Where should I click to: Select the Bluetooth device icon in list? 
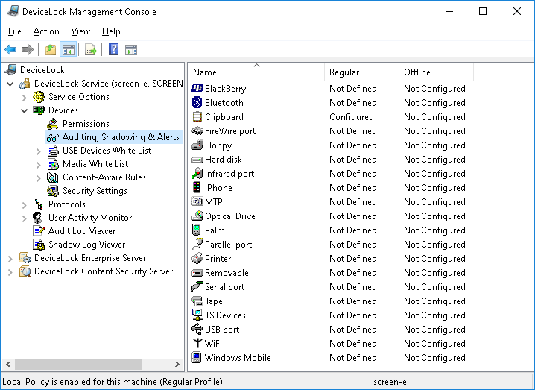(x=197, y=103)
